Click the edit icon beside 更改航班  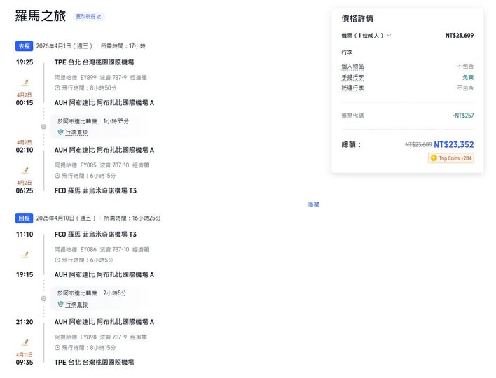[99, 16]
